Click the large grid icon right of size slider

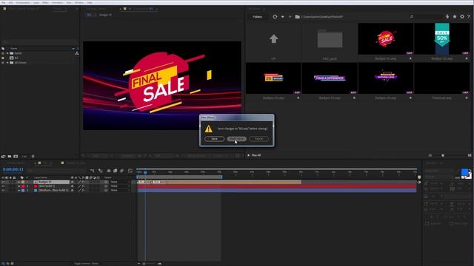pos(470,155)
